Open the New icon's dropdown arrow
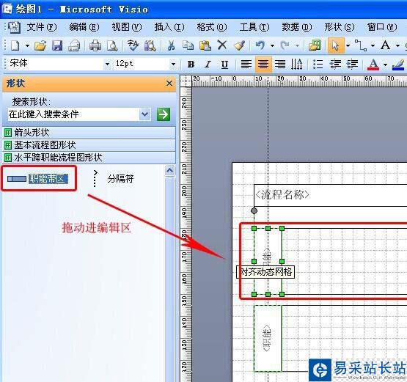The image size is (407, 382). tap(27, 46)
